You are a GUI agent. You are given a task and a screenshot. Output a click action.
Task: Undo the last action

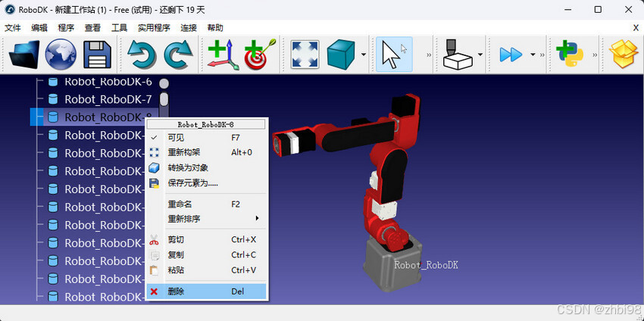(142, 55)
